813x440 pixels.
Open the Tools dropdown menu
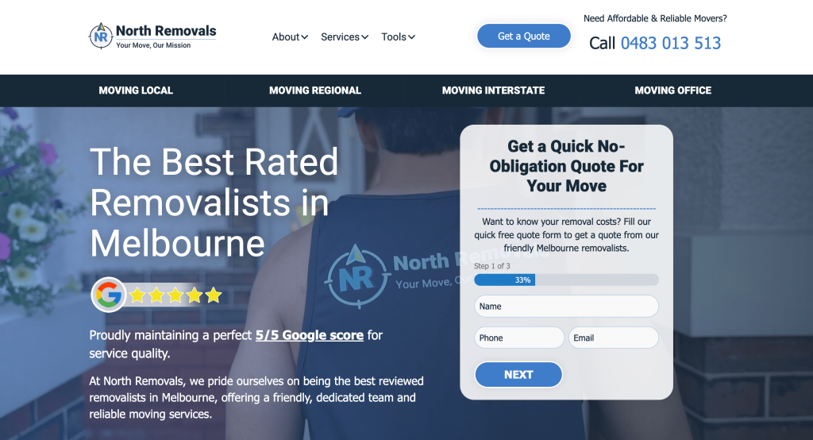(x=398, y=37)
